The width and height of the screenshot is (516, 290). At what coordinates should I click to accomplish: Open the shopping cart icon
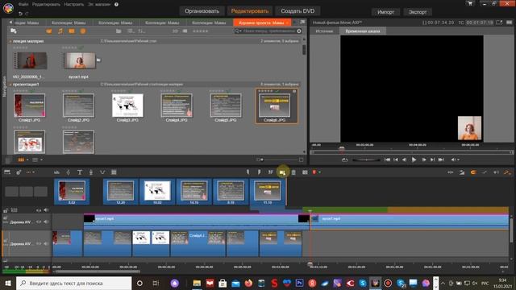470,3
